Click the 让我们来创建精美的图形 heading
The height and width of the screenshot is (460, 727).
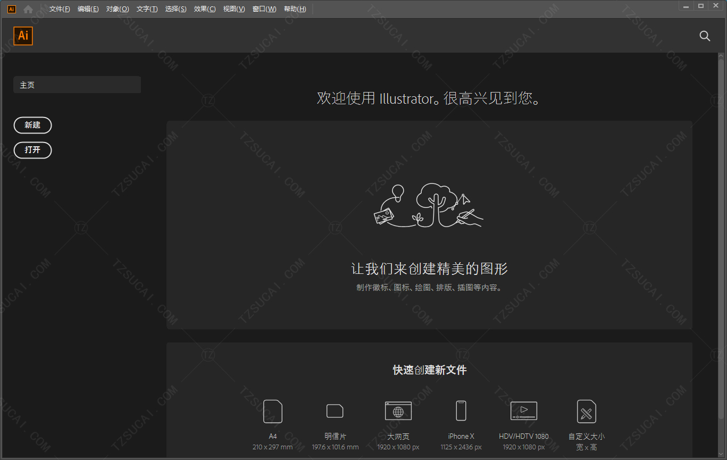pos(430,269)
